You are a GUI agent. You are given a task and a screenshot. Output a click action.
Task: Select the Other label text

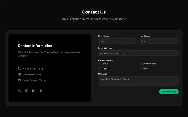(x=146, y=68)
